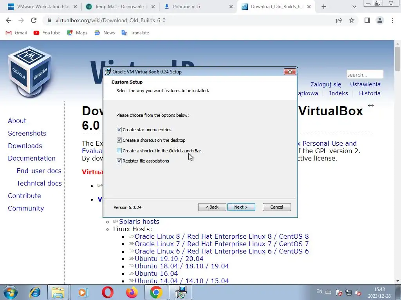Viewport: 401px width, 300px height.
Task: Open Ubuntu 19.10 / 20.04 link
Action: (x=169, y=259)
